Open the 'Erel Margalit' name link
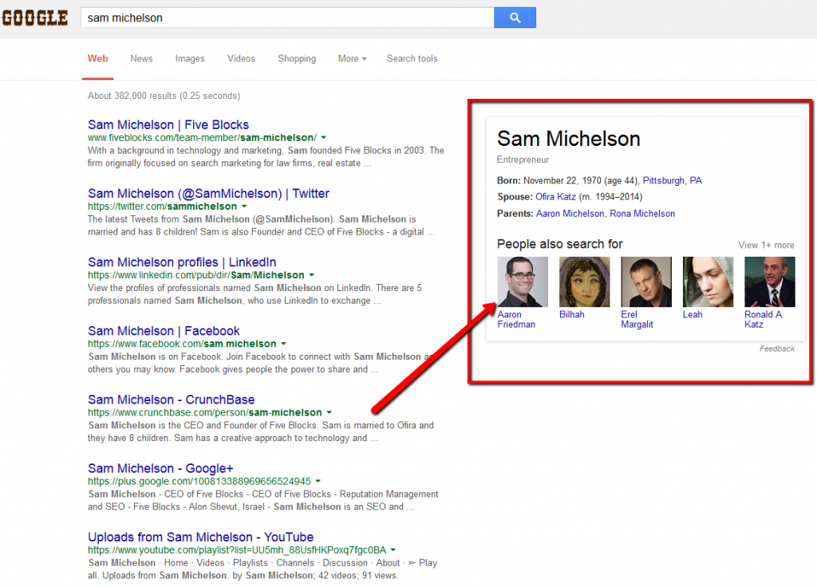Viewport: 817px width, 587px height. coord(637,320)
